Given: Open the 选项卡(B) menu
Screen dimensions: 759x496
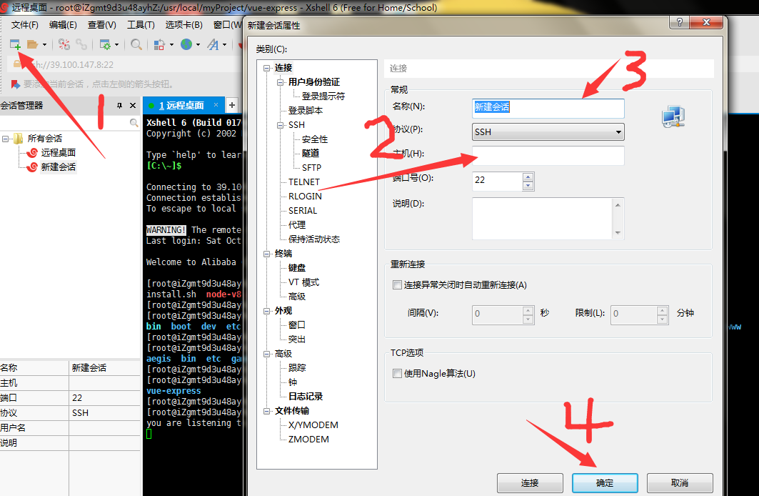Looking at the screenshot, I should 184,25.
